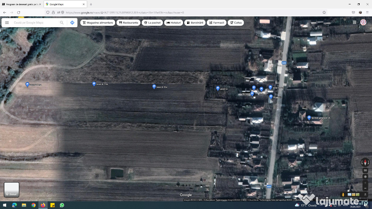Select the Street View pegman

point(343,195)
